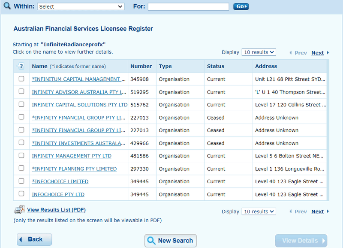Click the Status column header
The height and width of the screenshot is (248, 343).
[216, 66]
